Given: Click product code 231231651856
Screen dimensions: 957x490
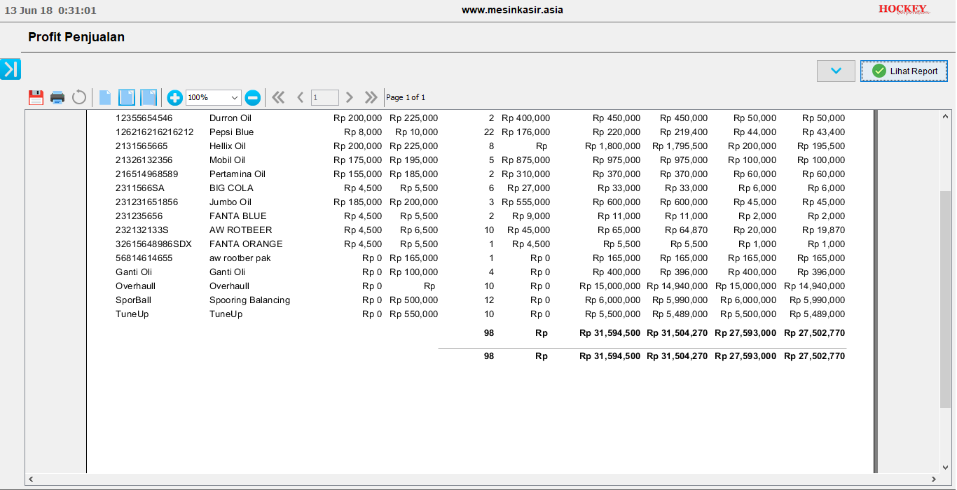Looking at the screenshot, I should pyautogui.click(x=147, y=202).
